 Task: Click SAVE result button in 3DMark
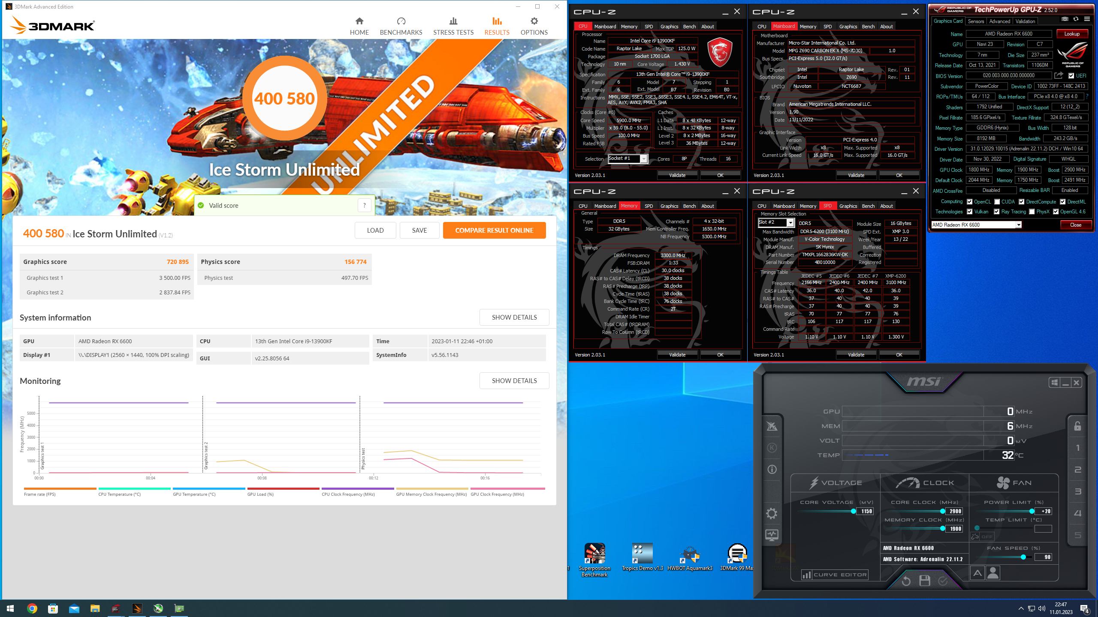tap(419, 230)
